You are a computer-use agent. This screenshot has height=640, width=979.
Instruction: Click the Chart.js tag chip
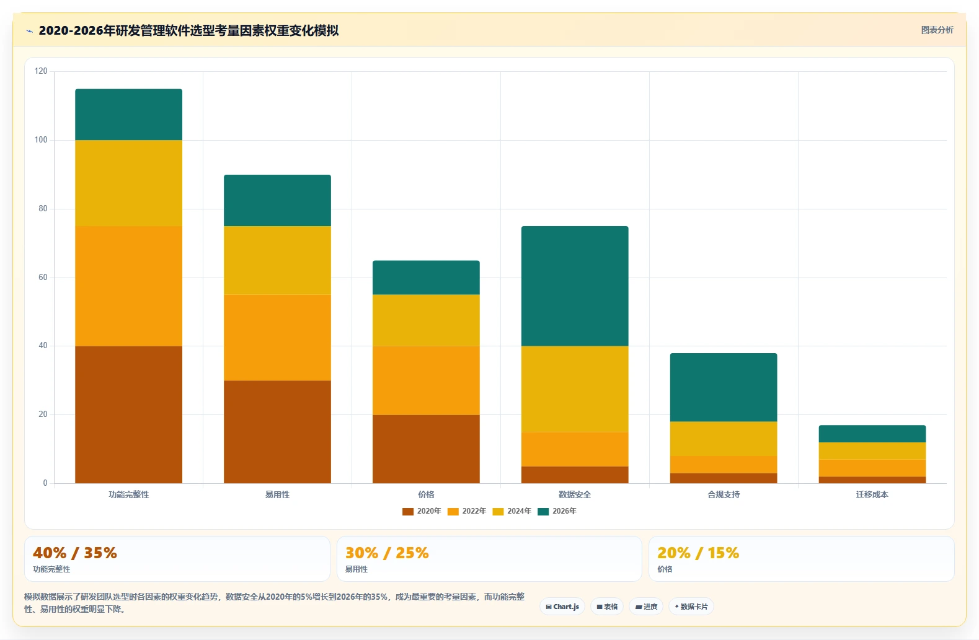coord(562,607)
